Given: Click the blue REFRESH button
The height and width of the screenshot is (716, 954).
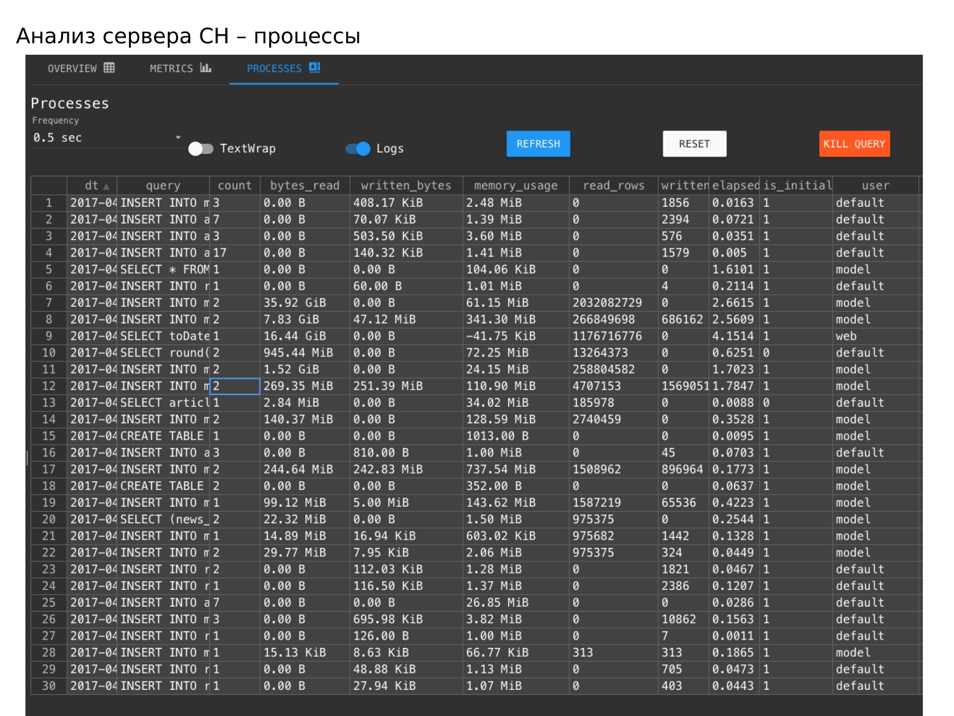Looking at the screenshot, I should pos(538,144).
